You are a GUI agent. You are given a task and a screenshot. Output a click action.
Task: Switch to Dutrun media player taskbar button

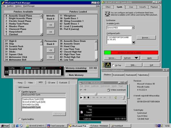point(99,126)
